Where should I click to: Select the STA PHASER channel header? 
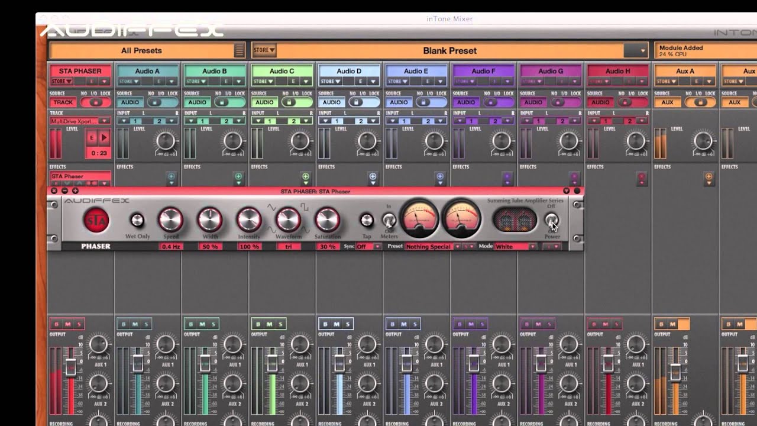pos(80,71)
